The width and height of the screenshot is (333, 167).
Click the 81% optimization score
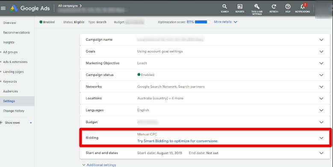point(190,22)
